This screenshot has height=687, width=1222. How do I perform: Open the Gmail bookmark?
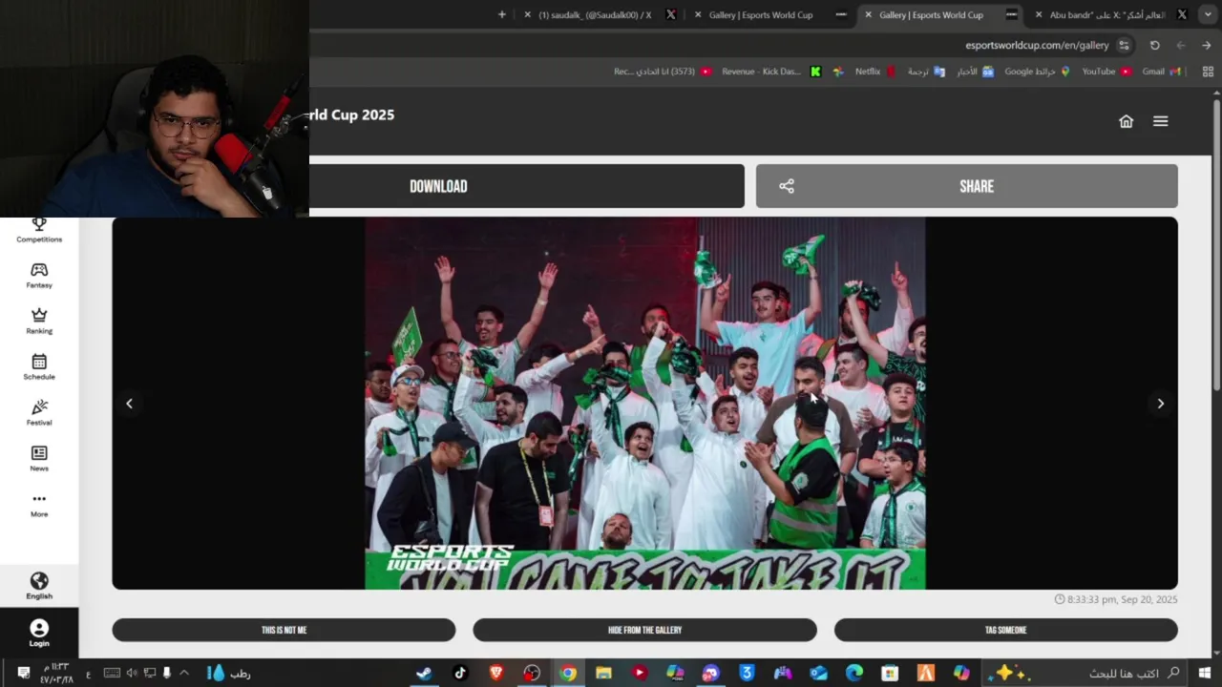tap(1161, 72)
